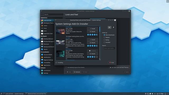
Task: Show Details for third theme by lak7
Action: 92,54
